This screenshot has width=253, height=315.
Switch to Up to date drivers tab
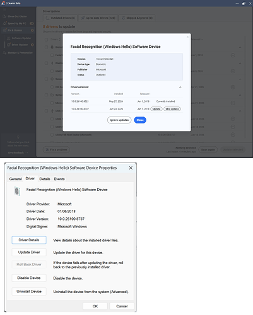(x=98, y=18)
